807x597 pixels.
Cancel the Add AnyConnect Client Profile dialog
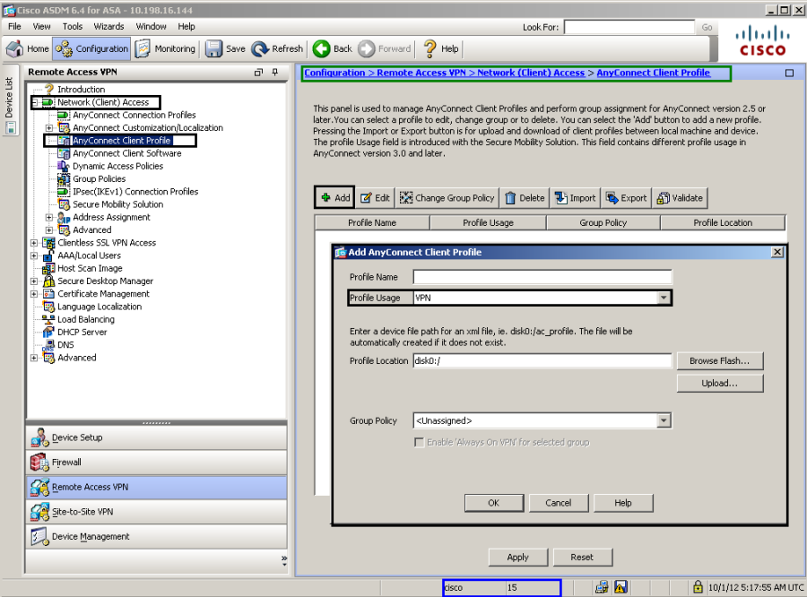[x=559, y=503]
